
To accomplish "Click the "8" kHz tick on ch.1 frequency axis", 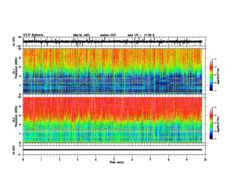I will (x=20, y=58).
